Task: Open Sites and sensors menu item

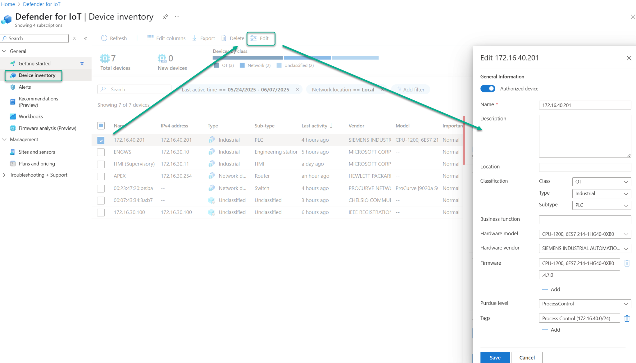Action: pyautogui.click(x=37, y=152)
